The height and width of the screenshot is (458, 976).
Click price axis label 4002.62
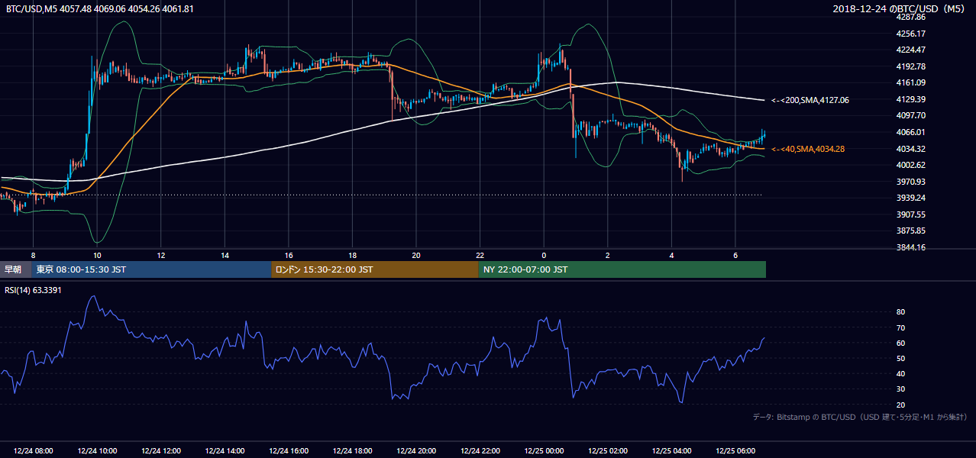tap(911, 165)
